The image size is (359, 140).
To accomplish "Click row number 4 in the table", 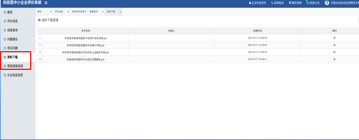I will pyautogui.click(x=40, y=59).
